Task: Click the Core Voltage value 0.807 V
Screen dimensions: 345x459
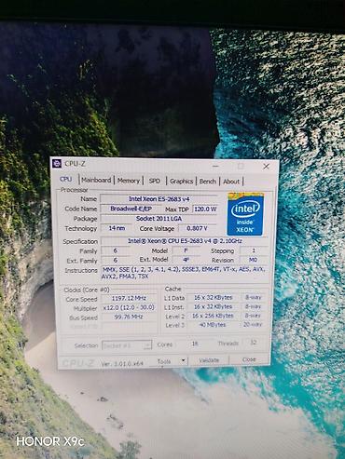Action: click(198, 229)
